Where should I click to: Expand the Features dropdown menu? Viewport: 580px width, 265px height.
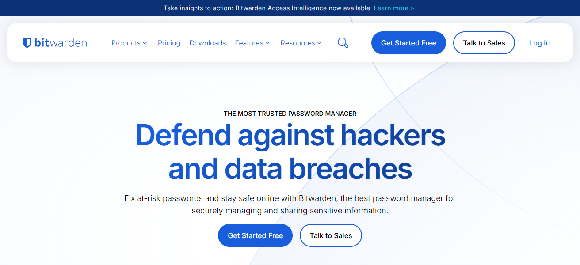point(249,43)
